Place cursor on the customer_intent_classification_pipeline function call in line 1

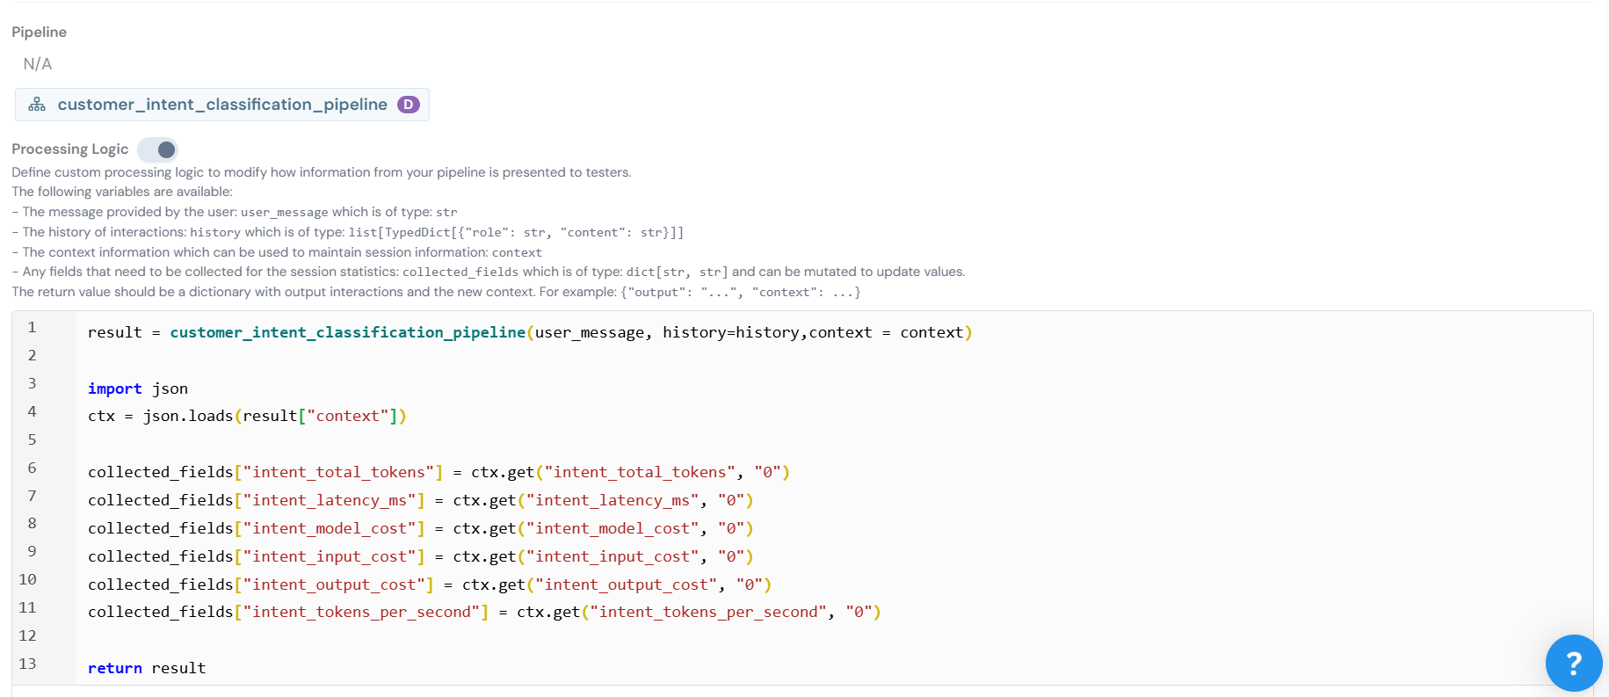click(x=347, y=332)
